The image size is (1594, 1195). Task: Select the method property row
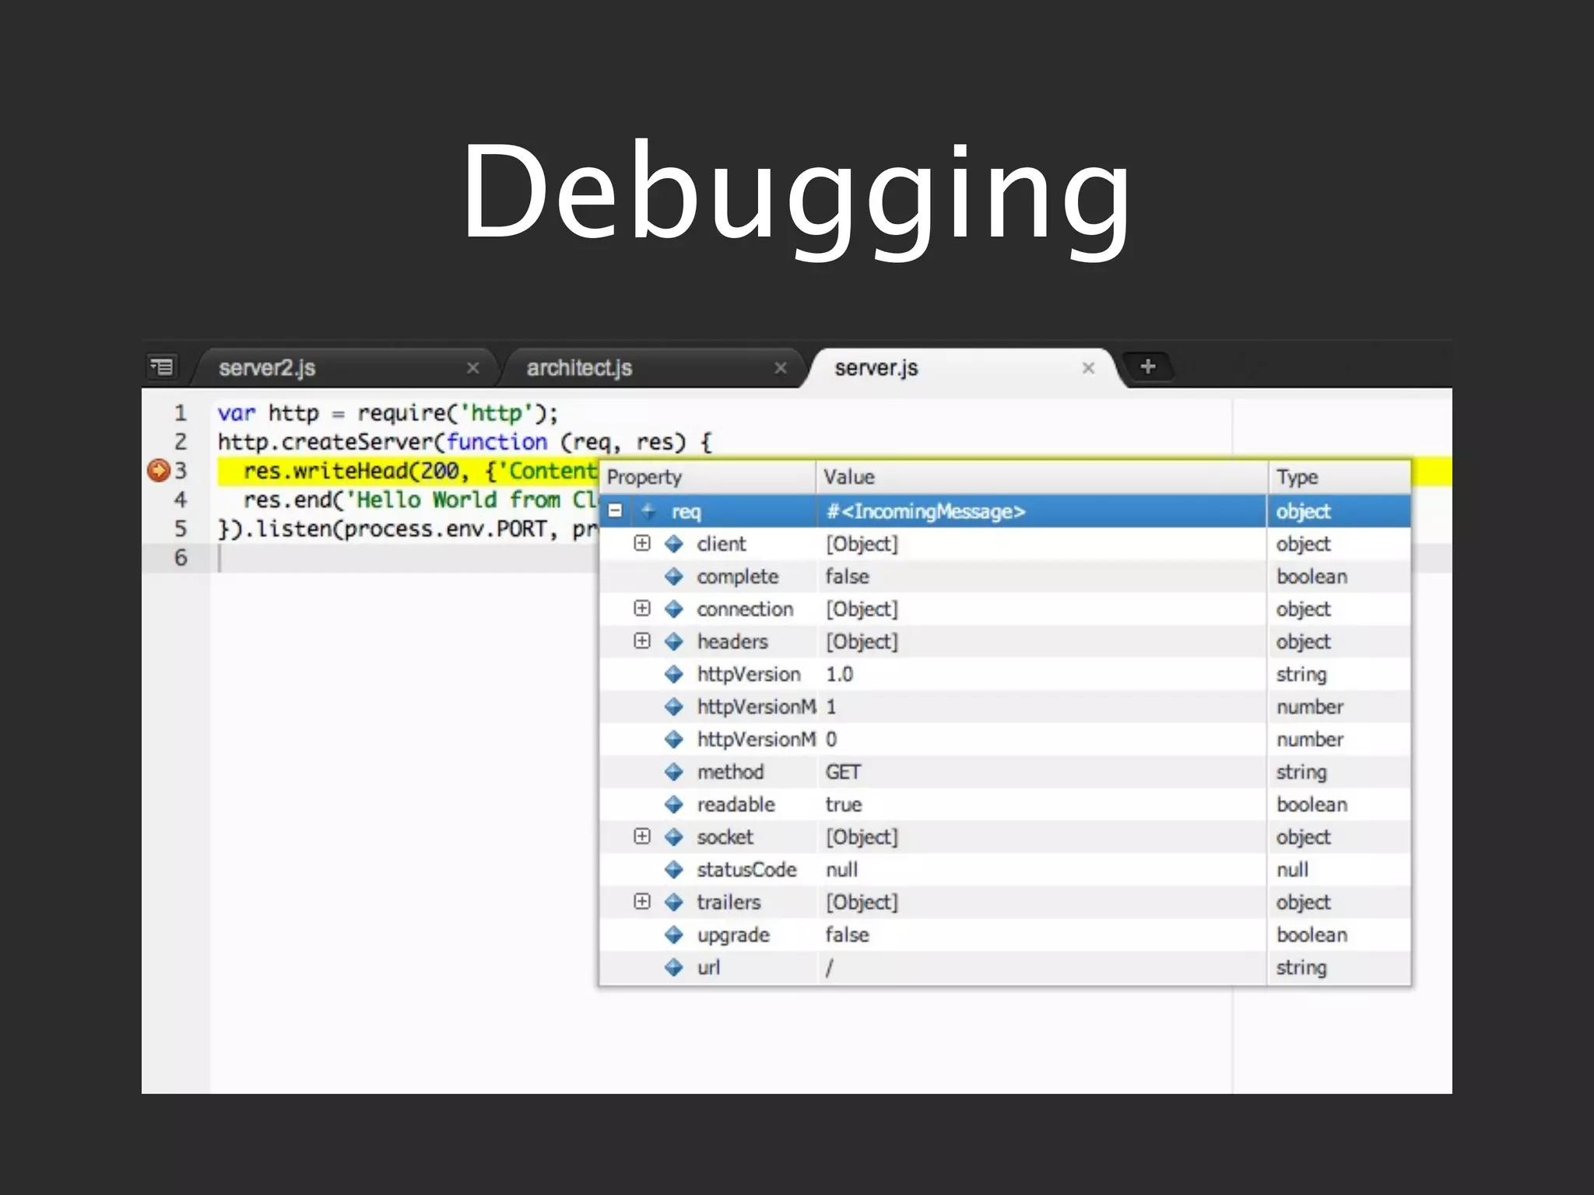click(x=1005, y=772)
